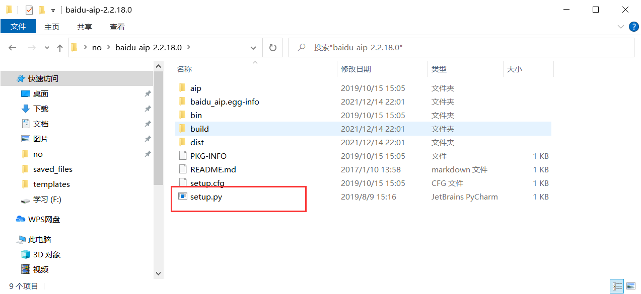This screenshot has width=641, height=294.
Task: Select the bin folder icon
Action: click(x=182, y=115)
